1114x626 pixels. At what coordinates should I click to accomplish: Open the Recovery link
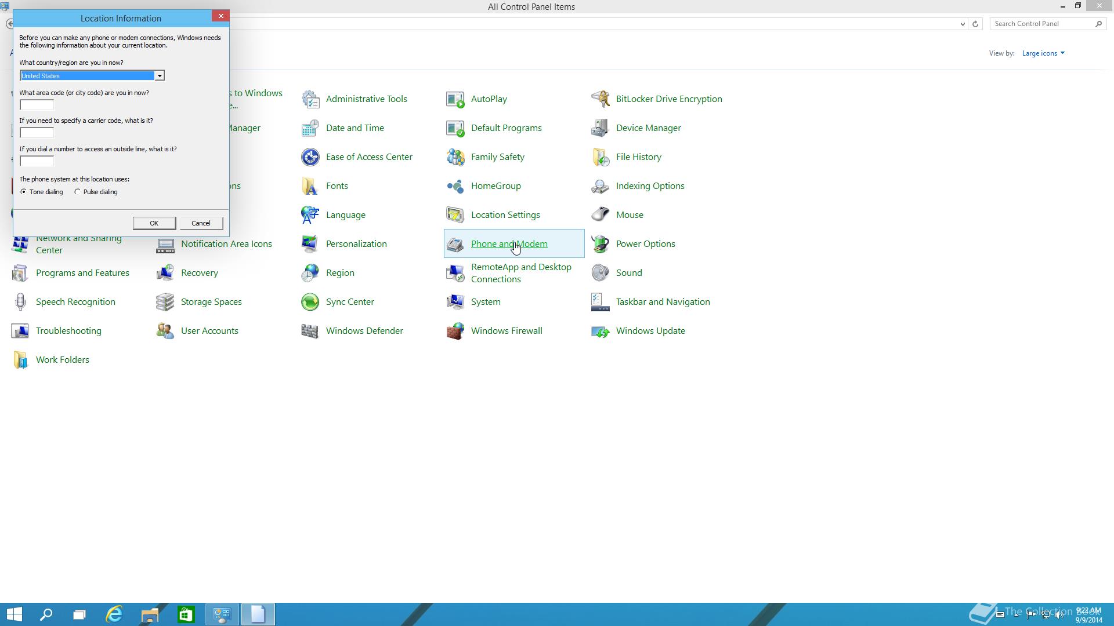tap(200, 273)
